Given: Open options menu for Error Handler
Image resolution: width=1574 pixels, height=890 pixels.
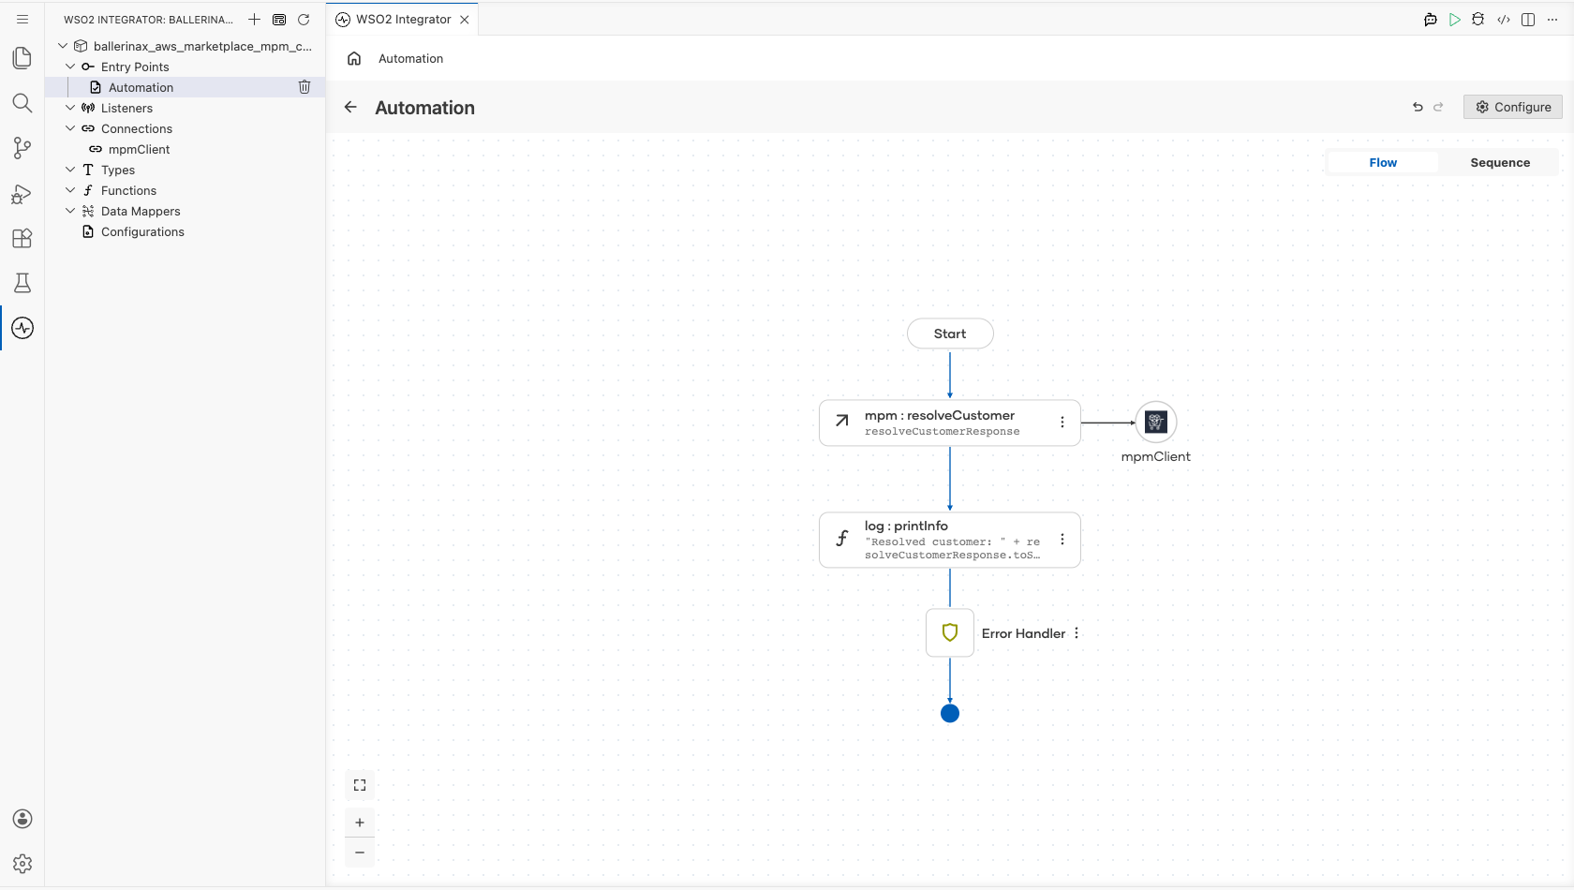Looking at the screenshot, I should pyautogui.click(x=1077, y=633).
